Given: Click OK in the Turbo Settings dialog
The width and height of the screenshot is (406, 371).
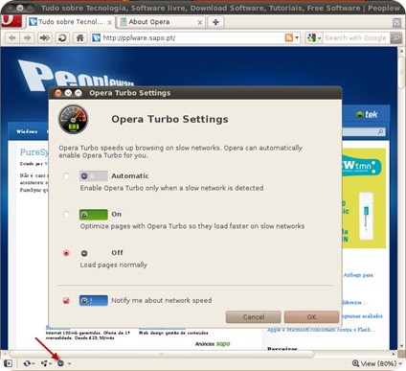Looking at the screenshot, I should (x=311, y=317).
